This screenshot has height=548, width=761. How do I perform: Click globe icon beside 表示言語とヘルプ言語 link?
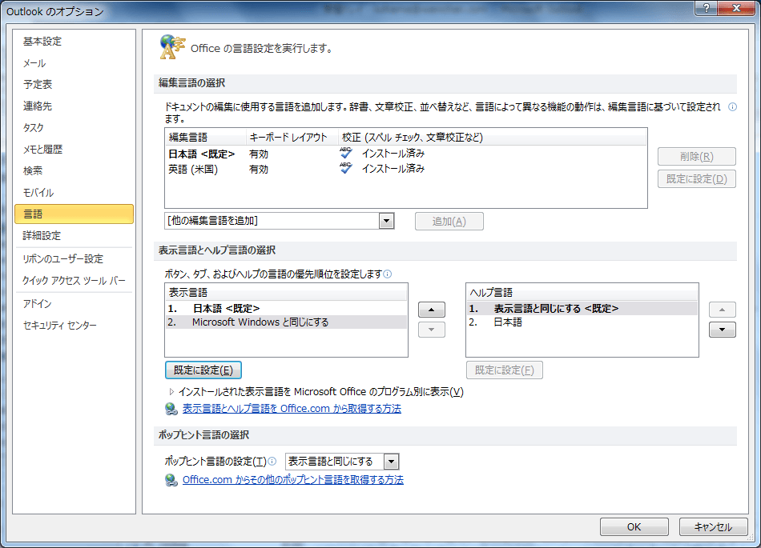(x=171, y=409)
